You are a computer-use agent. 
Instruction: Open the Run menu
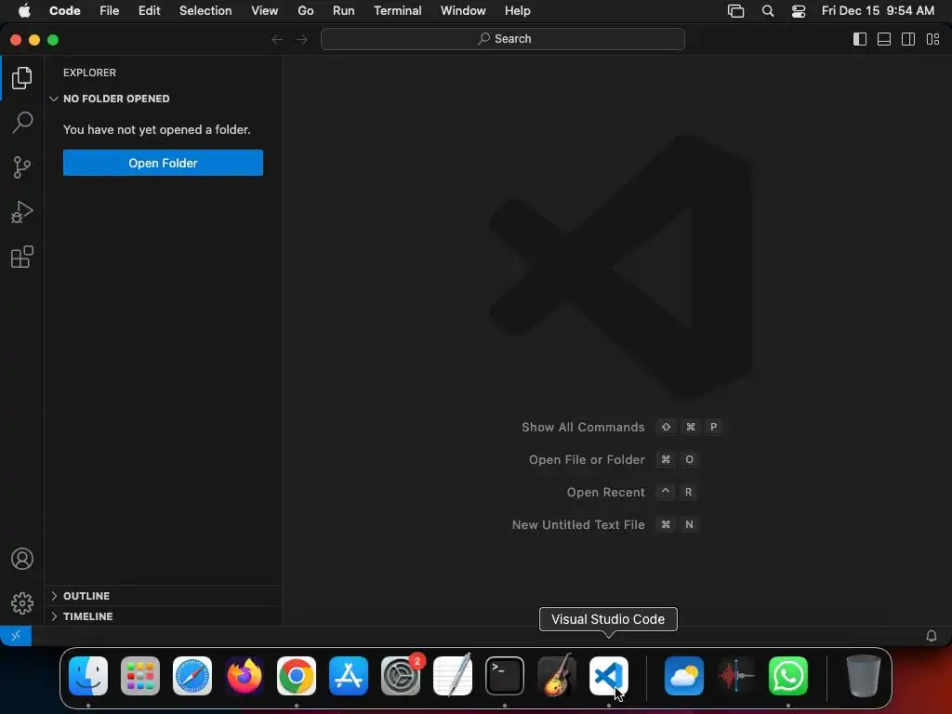[x=344, y=11]
